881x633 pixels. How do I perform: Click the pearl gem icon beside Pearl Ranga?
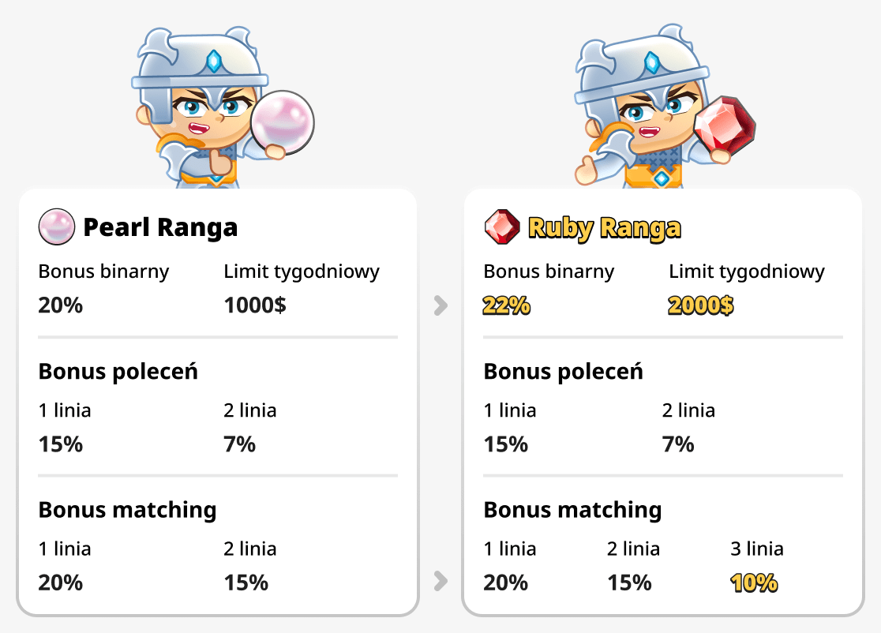pos(55,227)
